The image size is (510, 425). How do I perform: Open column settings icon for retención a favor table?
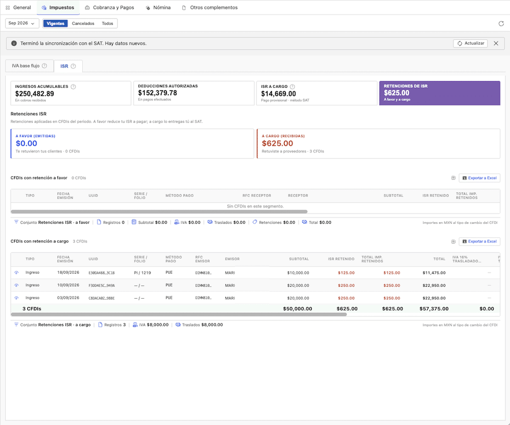tap(453, 178)
